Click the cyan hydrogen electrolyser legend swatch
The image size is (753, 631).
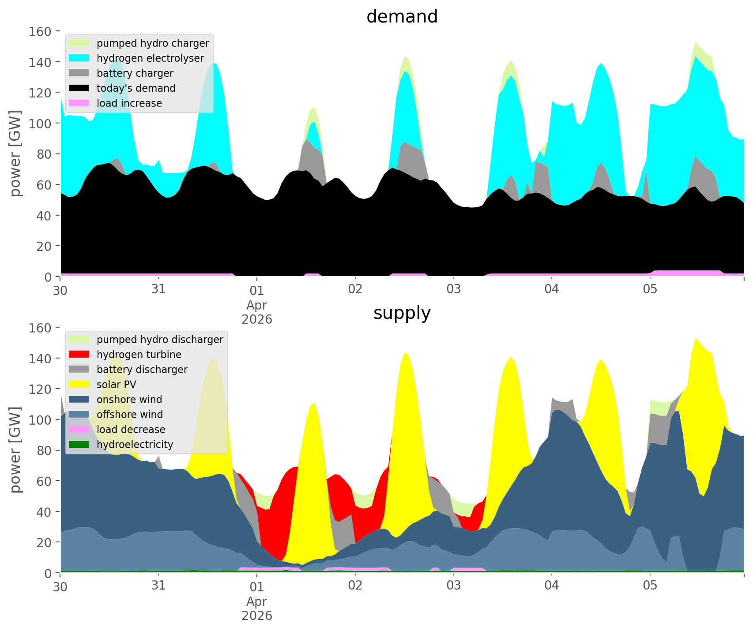pyautogui.click(x=80, y=58)
